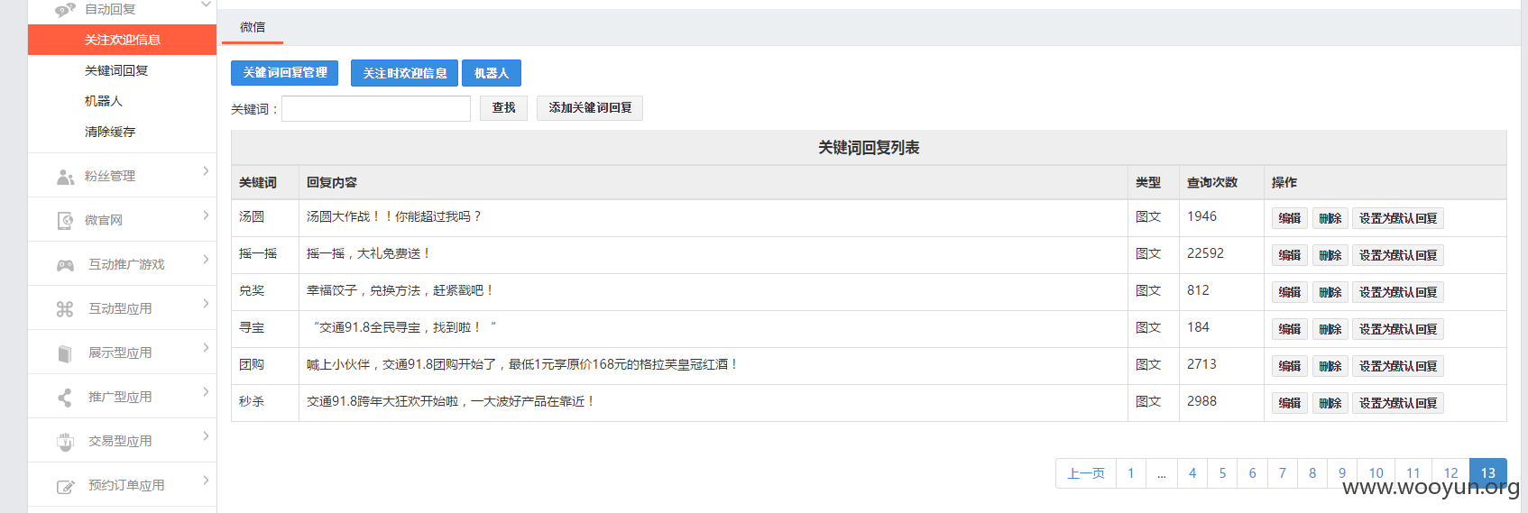Set 汤圆 as default reply
Viewport: 1528px width, 513px height.
[x=1398, y=218]
